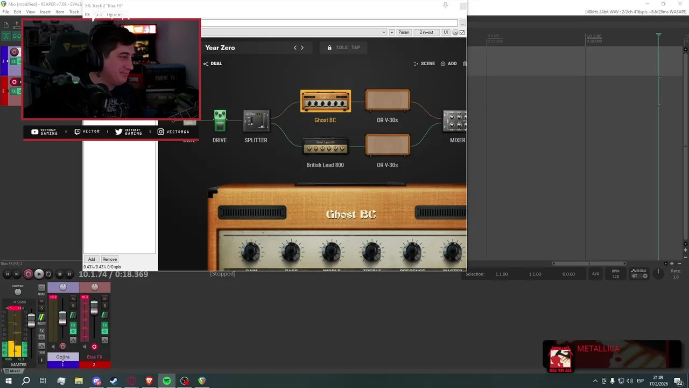Pause playback using transport pause button
Image resolution: width=689 pixels, height=388 pixels.
pos(69,274)
